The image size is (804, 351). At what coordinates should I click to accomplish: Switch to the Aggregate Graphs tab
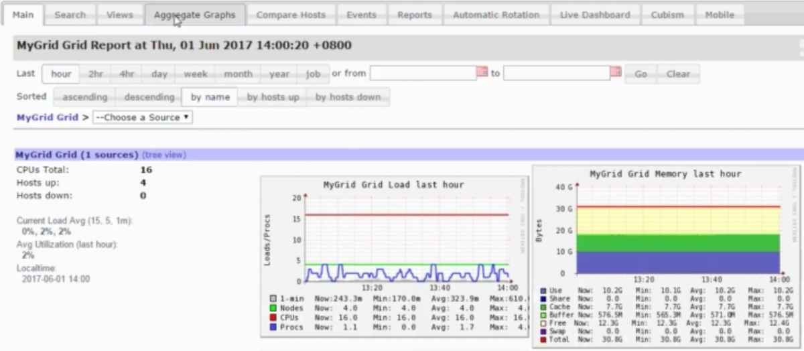point(194,15)
